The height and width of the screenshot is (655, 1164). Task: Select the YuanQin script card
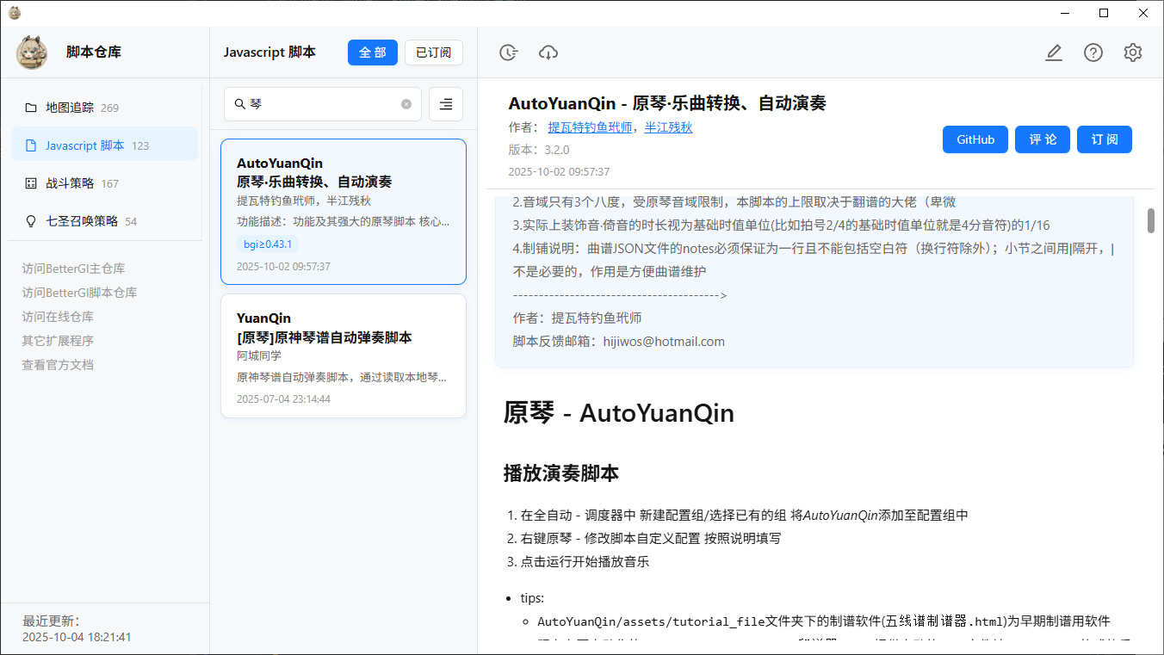tap(344, 356)
